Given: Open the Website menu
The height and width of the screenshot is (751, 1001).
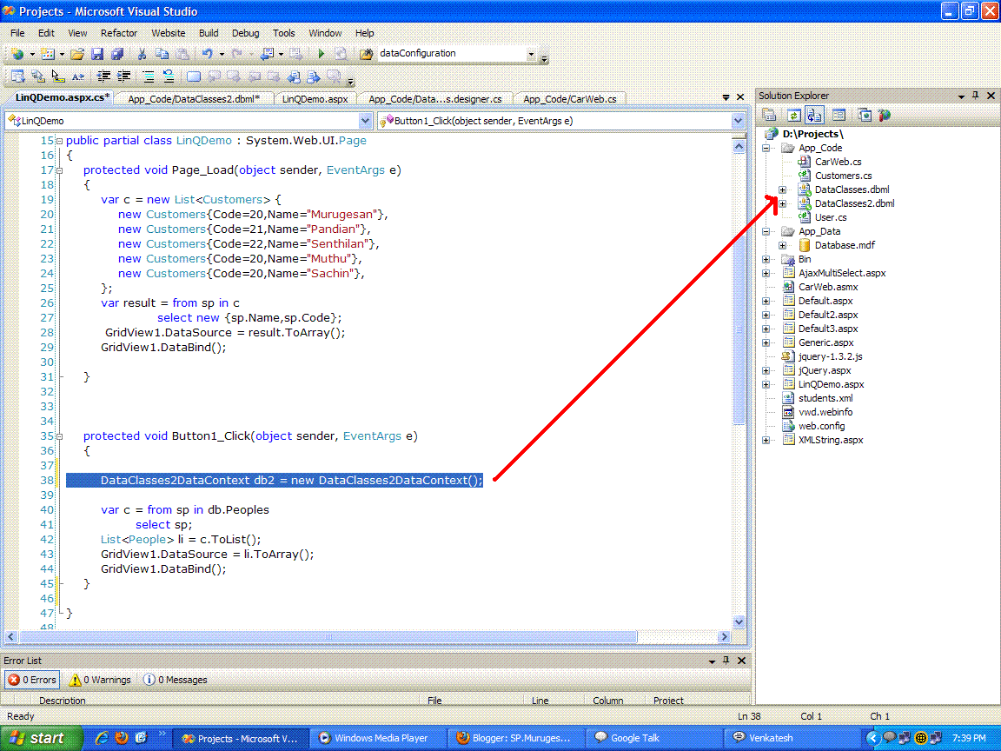Looking at the screenshot, I should [169, 33].
